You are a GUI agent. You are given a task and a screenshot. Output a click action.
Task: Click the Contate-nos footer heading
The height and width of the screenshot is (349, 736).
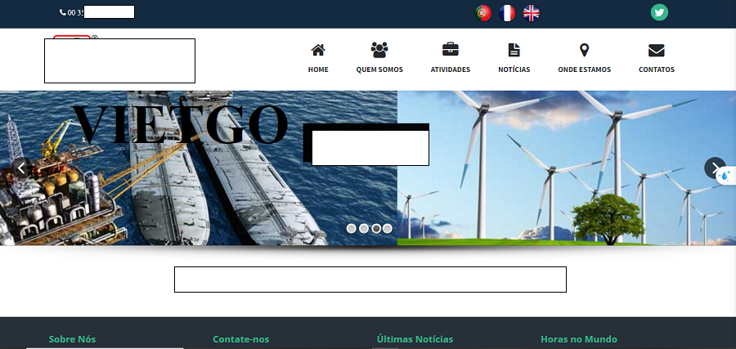pyautogui.click(x=240, y=339)
